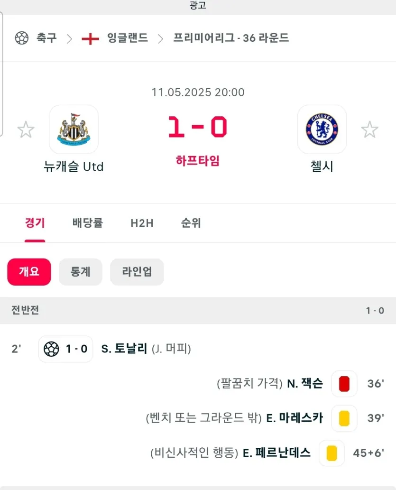Image resolution: width=396 pixels, height=490 pixels.
Task: Open the 라인업 view
Action: (137, 272)
